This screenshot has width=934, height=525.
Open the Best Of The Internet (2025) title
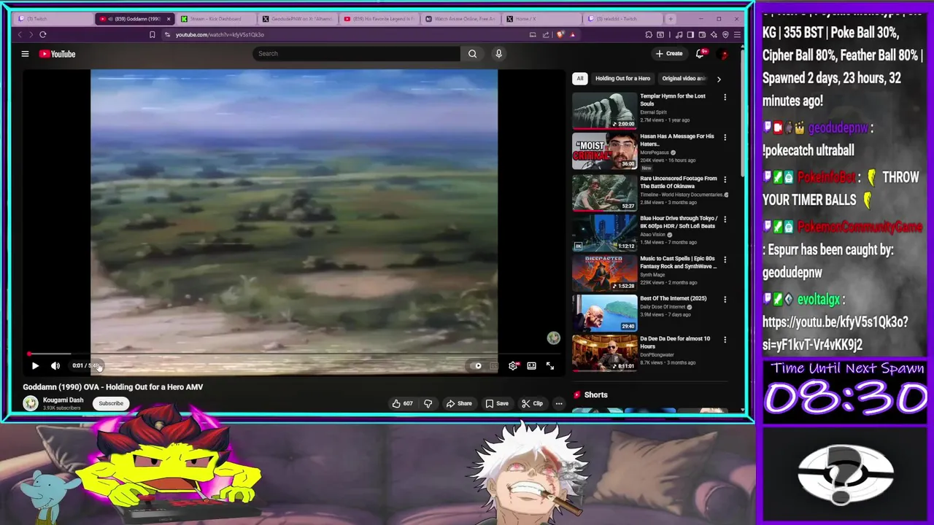674,298
